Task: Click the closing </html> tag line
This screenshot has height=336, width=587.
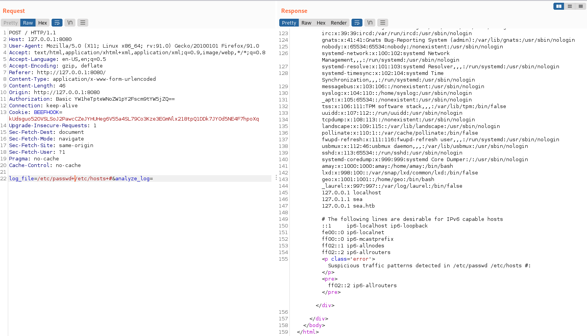Action: click(308, 332)
